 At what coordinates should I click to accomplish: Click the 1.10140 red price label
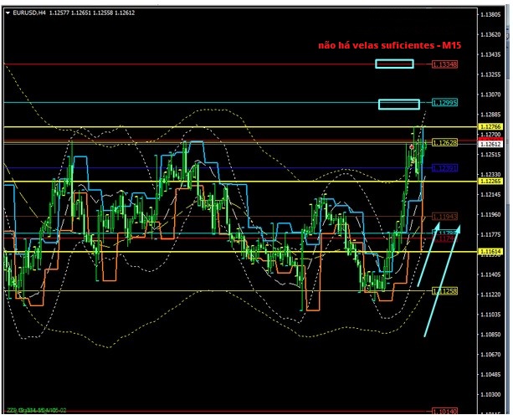coord(444,411)
